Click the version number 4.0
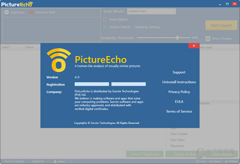This screenshot has height=164, width=240. coord(77,77)
